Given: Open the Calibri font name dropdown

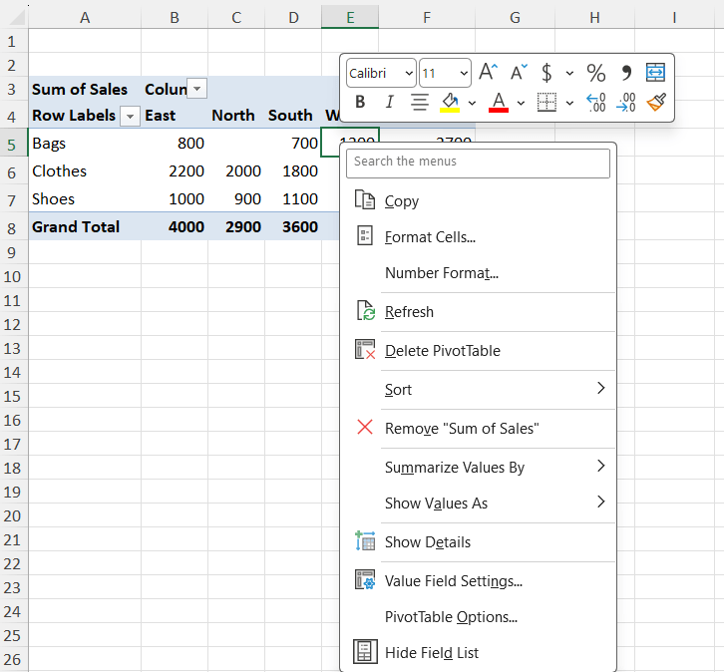Looking at the screenshot, I should coord(381,73).
